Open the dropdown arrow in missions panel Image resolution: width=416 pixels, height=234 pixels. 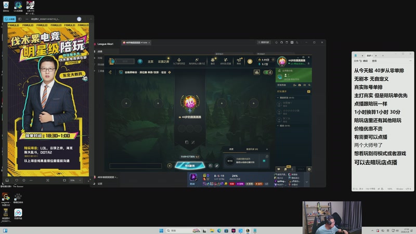pos(267,149)
